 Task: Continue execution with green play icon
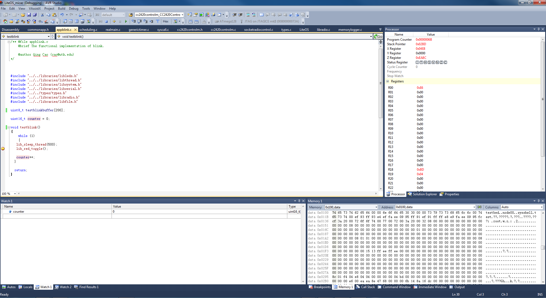point(126,21)
